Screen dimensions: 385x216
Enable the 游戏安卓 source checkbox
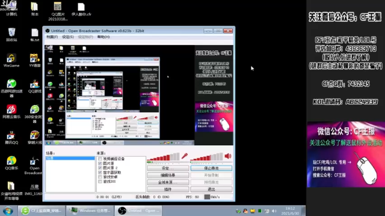click(100, 177)
